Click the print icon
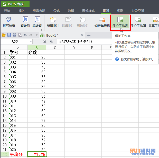The image size is (159, 158). pos(14,35)
